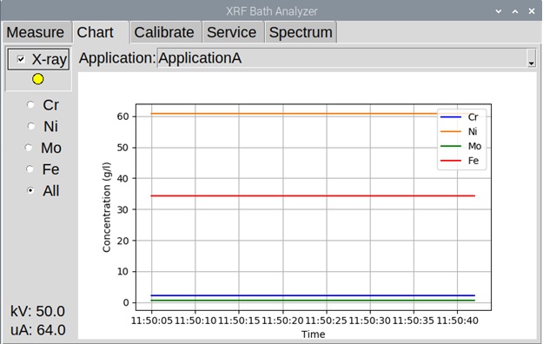Screen dimensions: 543x344
Task: Select the Ni radio button
Action: pos(30,126)
